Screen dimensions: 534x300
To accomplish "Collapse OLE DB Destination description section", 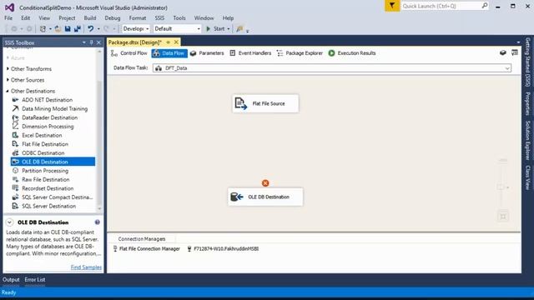I will 9,222.
